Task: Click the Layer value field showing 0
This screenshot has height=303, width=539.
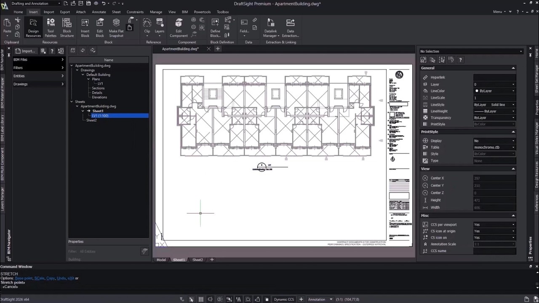Action: [495, 84]
